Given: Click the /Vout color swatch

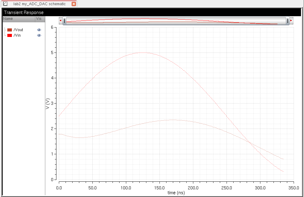Looking at the screenshot, I should (9, 30).
